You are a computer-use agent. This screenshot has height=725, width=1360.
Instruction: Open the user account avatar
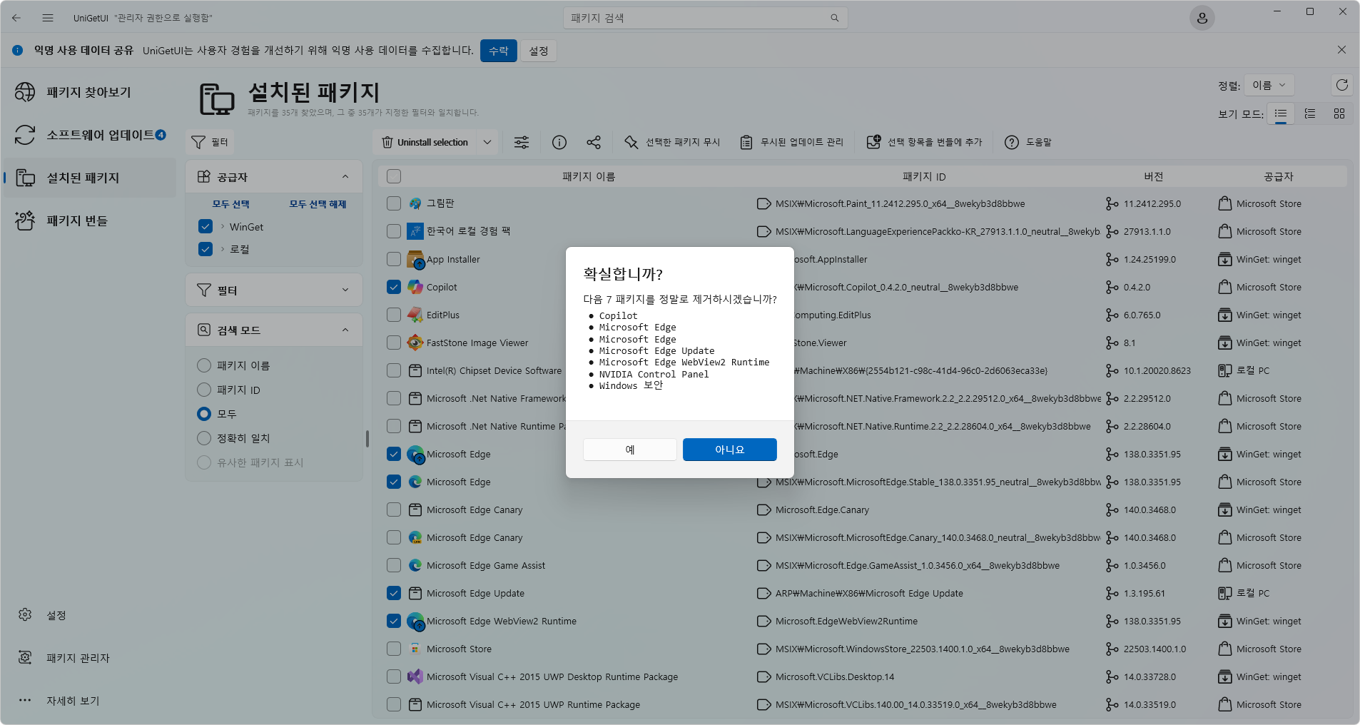pyautogui.click(x=1202, y=18)
